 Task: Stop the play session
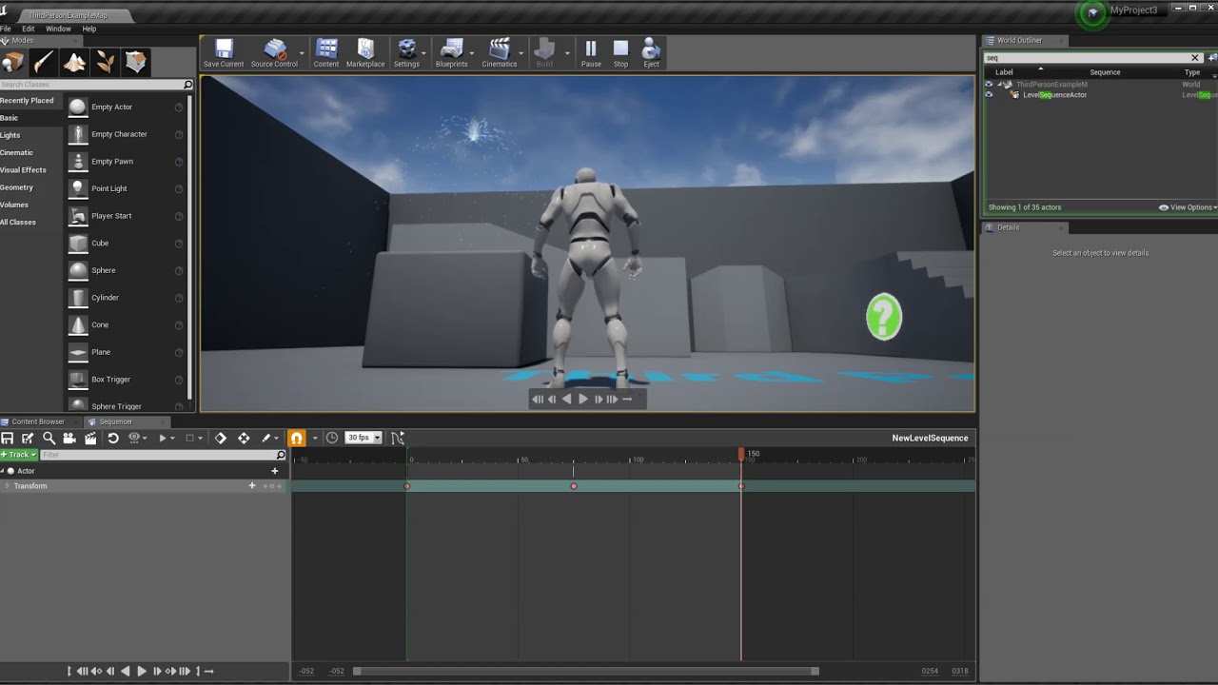620,53
